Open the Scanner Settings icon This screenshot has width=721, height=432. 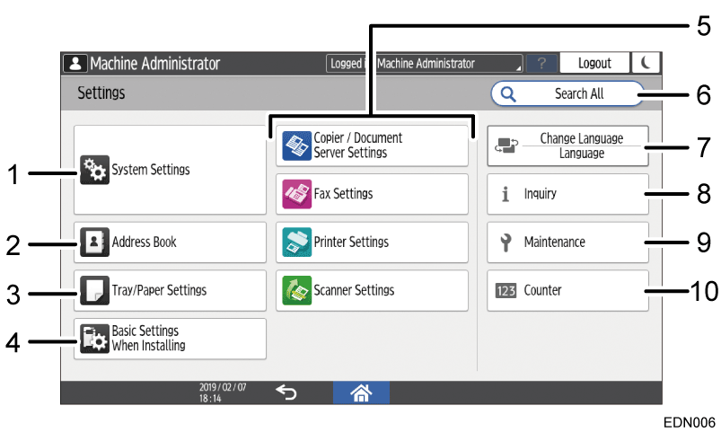point(295,291)
